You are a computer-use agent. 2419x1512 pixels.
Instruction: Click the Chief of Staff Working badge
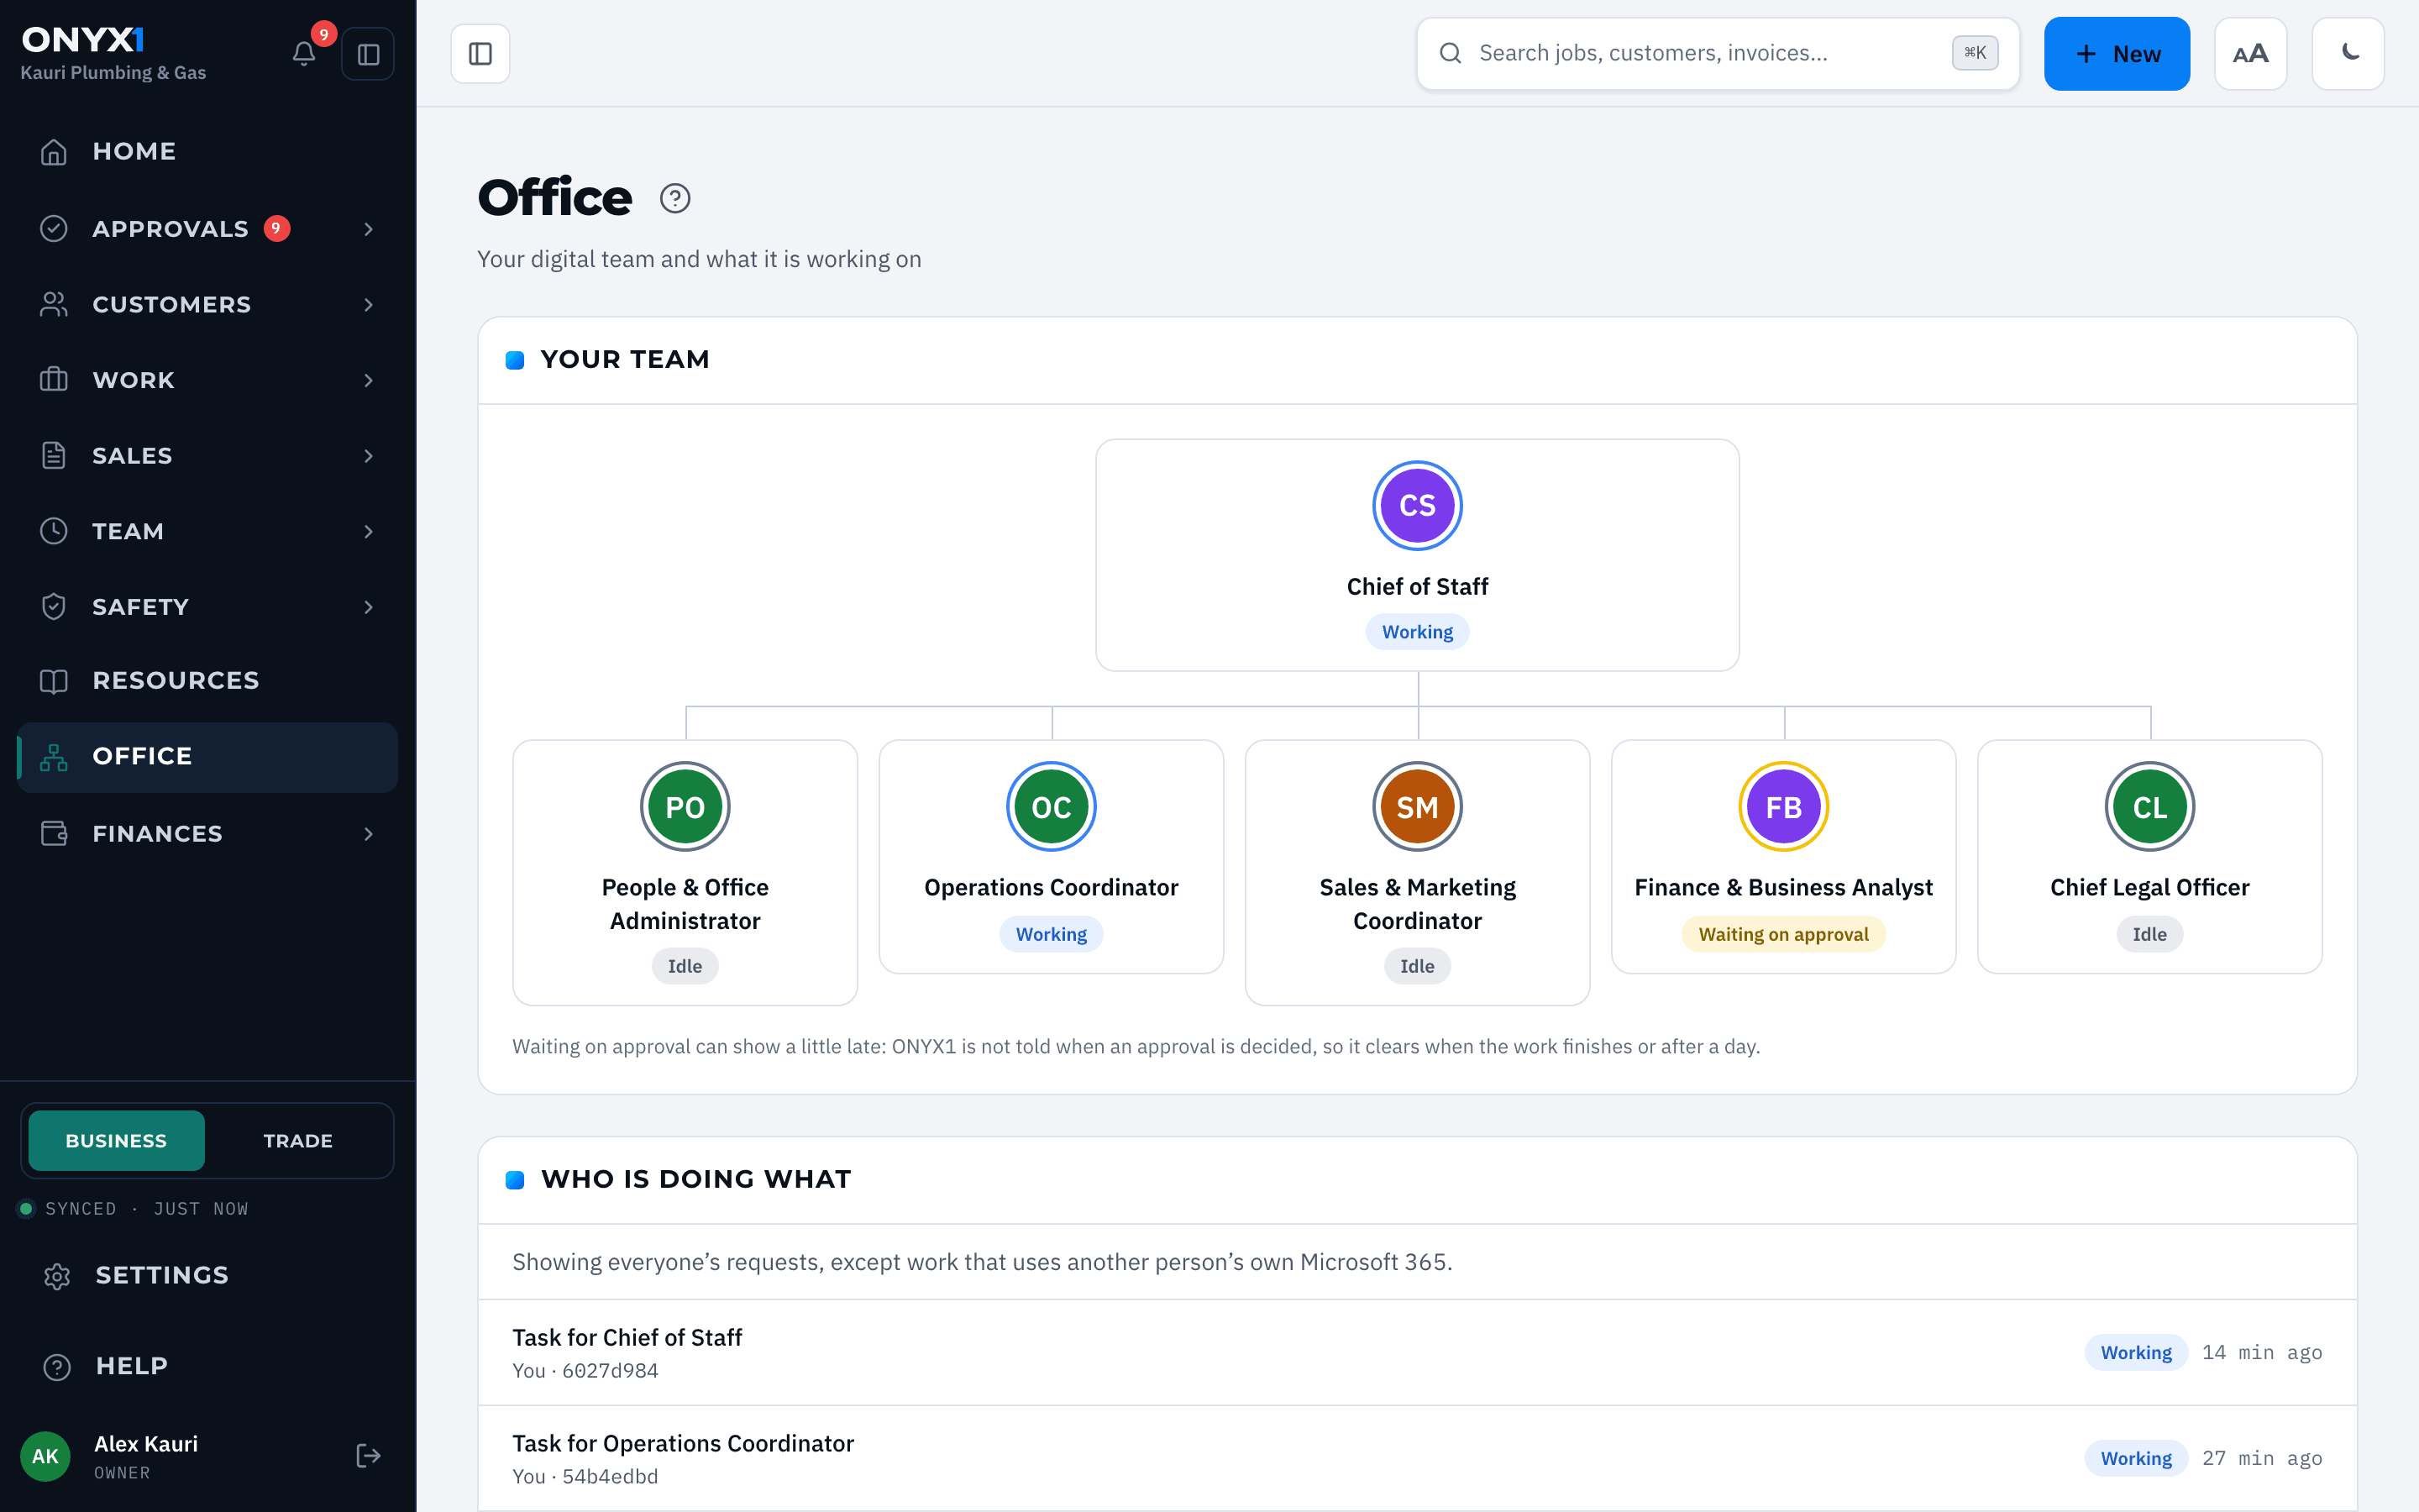(x=1418, y=632)
